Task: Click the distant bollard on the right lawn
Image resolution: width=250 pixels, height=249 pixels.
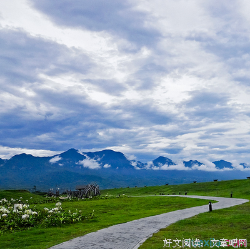Action: tap(231, 195)
